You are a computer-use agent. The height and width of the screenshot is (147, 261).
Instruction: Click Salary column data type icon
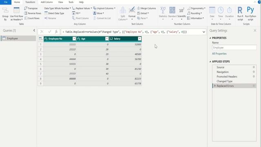[111, 39]
